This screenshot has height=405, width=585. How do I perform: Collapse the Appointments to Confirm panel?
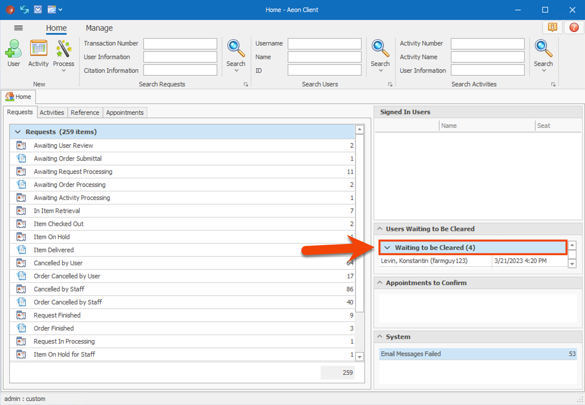pos(380,283)
